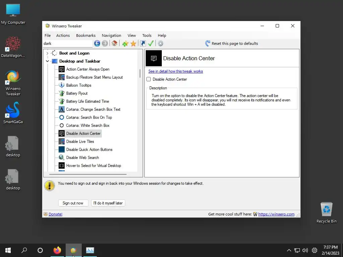343x257 pixels.
Task: Show hidden tray icons chevron
Action: tap(289, 250)
